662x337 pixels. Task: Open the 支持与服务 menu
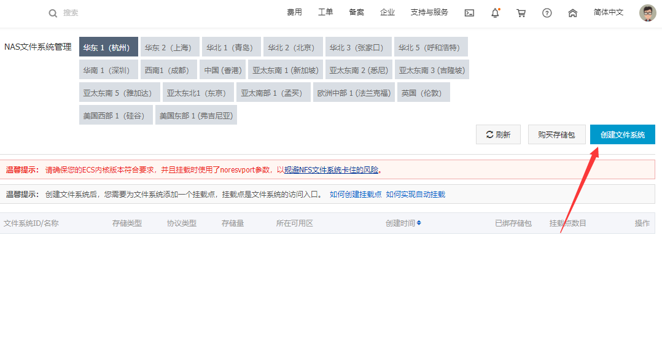[x=429, y=12]
